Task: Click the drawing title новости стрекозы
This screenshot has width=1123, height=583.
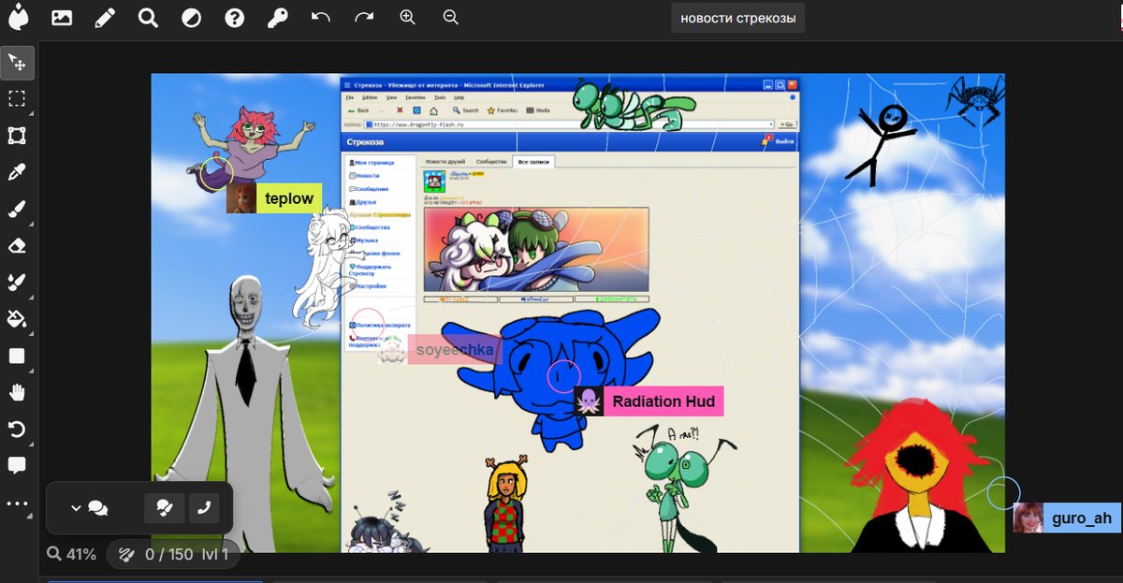Action: [738, 18]
